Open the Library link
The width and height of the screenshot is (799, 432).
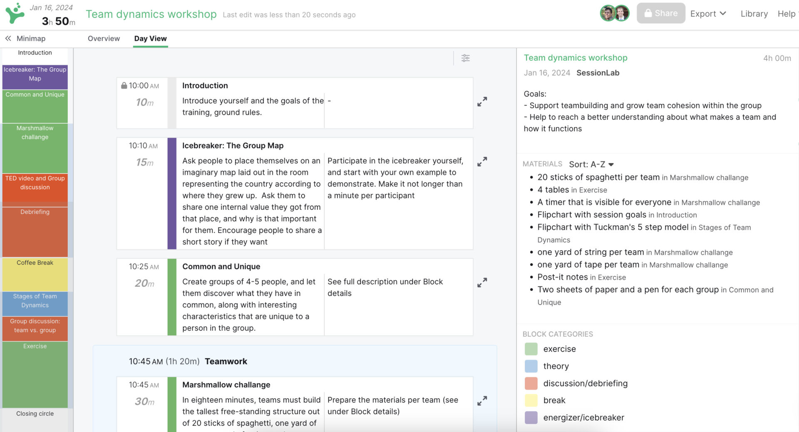[754, 14]
